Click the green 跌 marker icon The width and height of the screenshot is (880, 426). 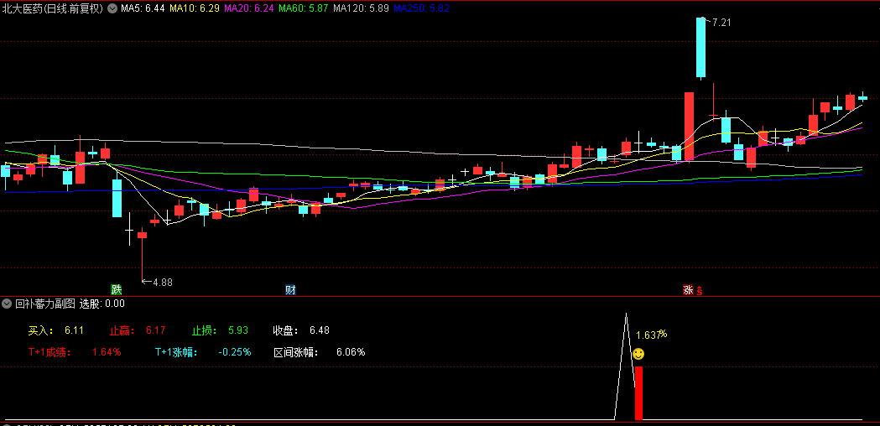116,290
